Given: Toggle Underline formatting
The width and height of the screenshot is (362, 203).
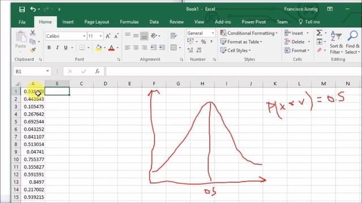Looking at the screenshot, I should click(66, 47).
